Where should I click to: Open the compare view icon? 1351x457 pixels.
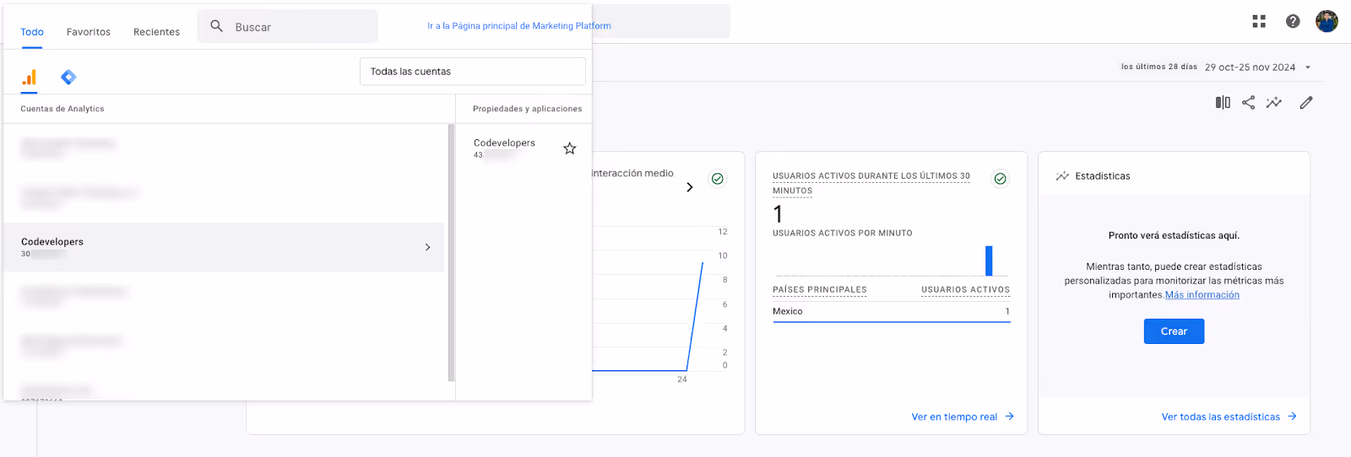tap(1223, 102)
